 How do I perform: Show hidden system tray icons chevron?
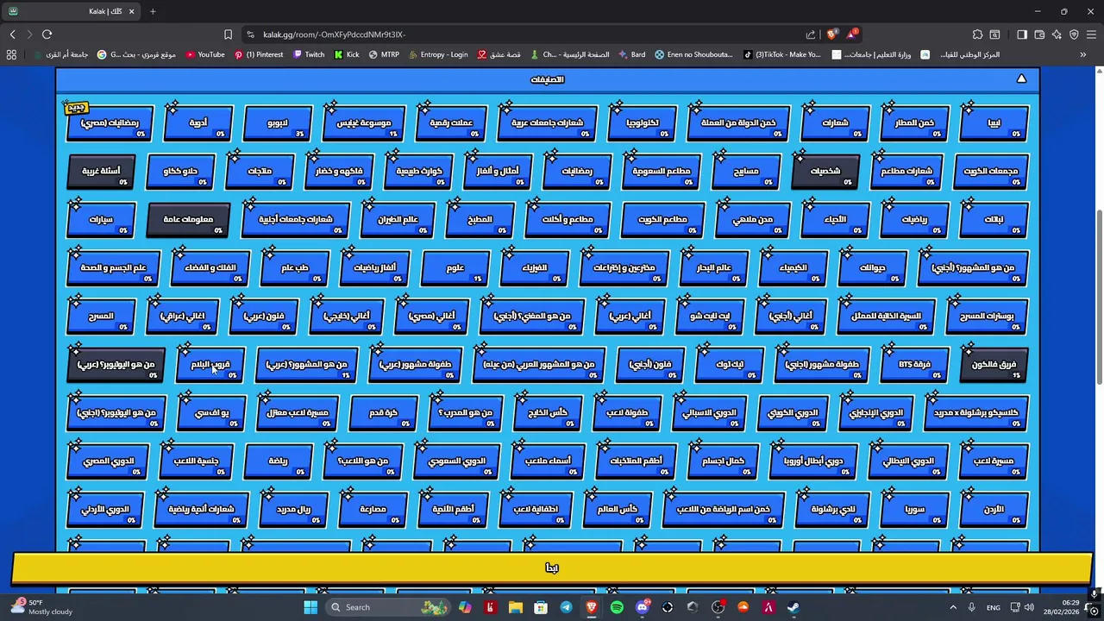(x=953, y=607)
